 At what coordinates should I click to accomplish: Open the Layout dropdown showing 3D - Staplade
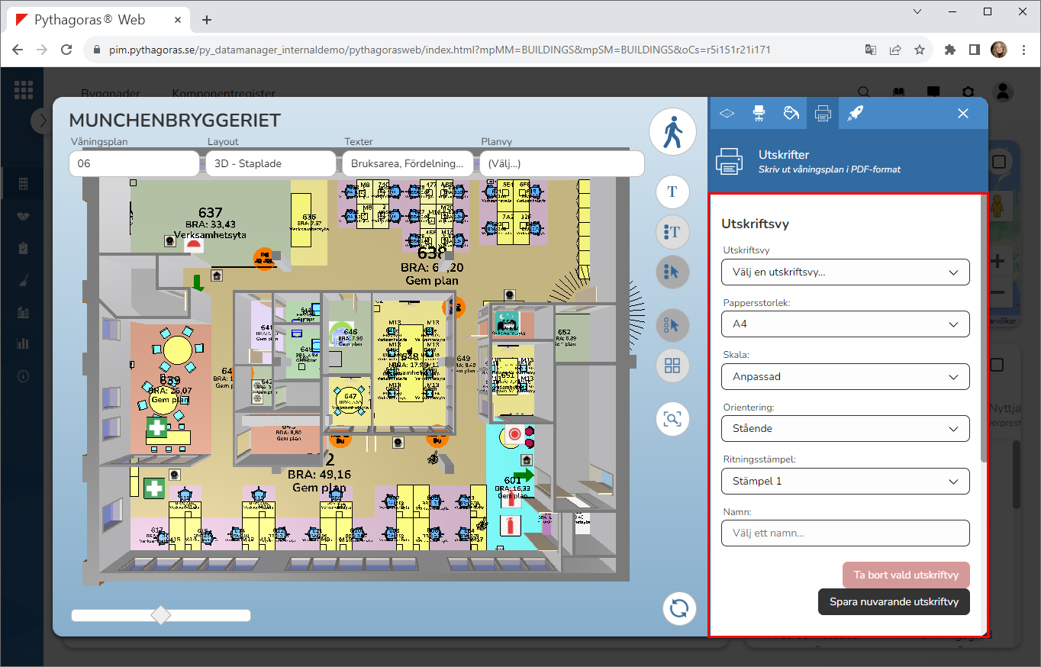[270, 163]
